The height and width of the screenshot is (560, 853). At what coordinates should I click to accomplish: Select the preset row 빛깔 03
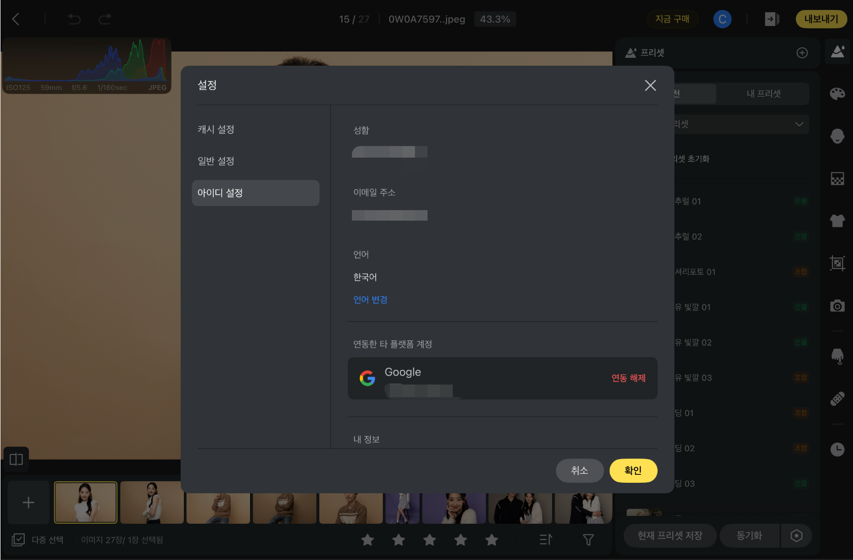point(742,378)
